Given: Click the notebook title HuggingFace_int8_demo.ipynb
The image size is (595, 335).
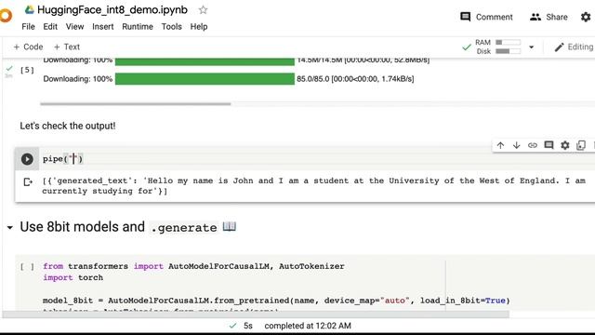Looking at the screenshot, I should [112, 10].
